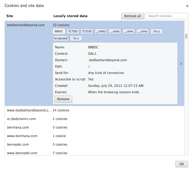Image resolution: width=193 pixels, height=171 pixels.
Task: Select the fsr.paused cookie chip
Action: coord(60,38)
